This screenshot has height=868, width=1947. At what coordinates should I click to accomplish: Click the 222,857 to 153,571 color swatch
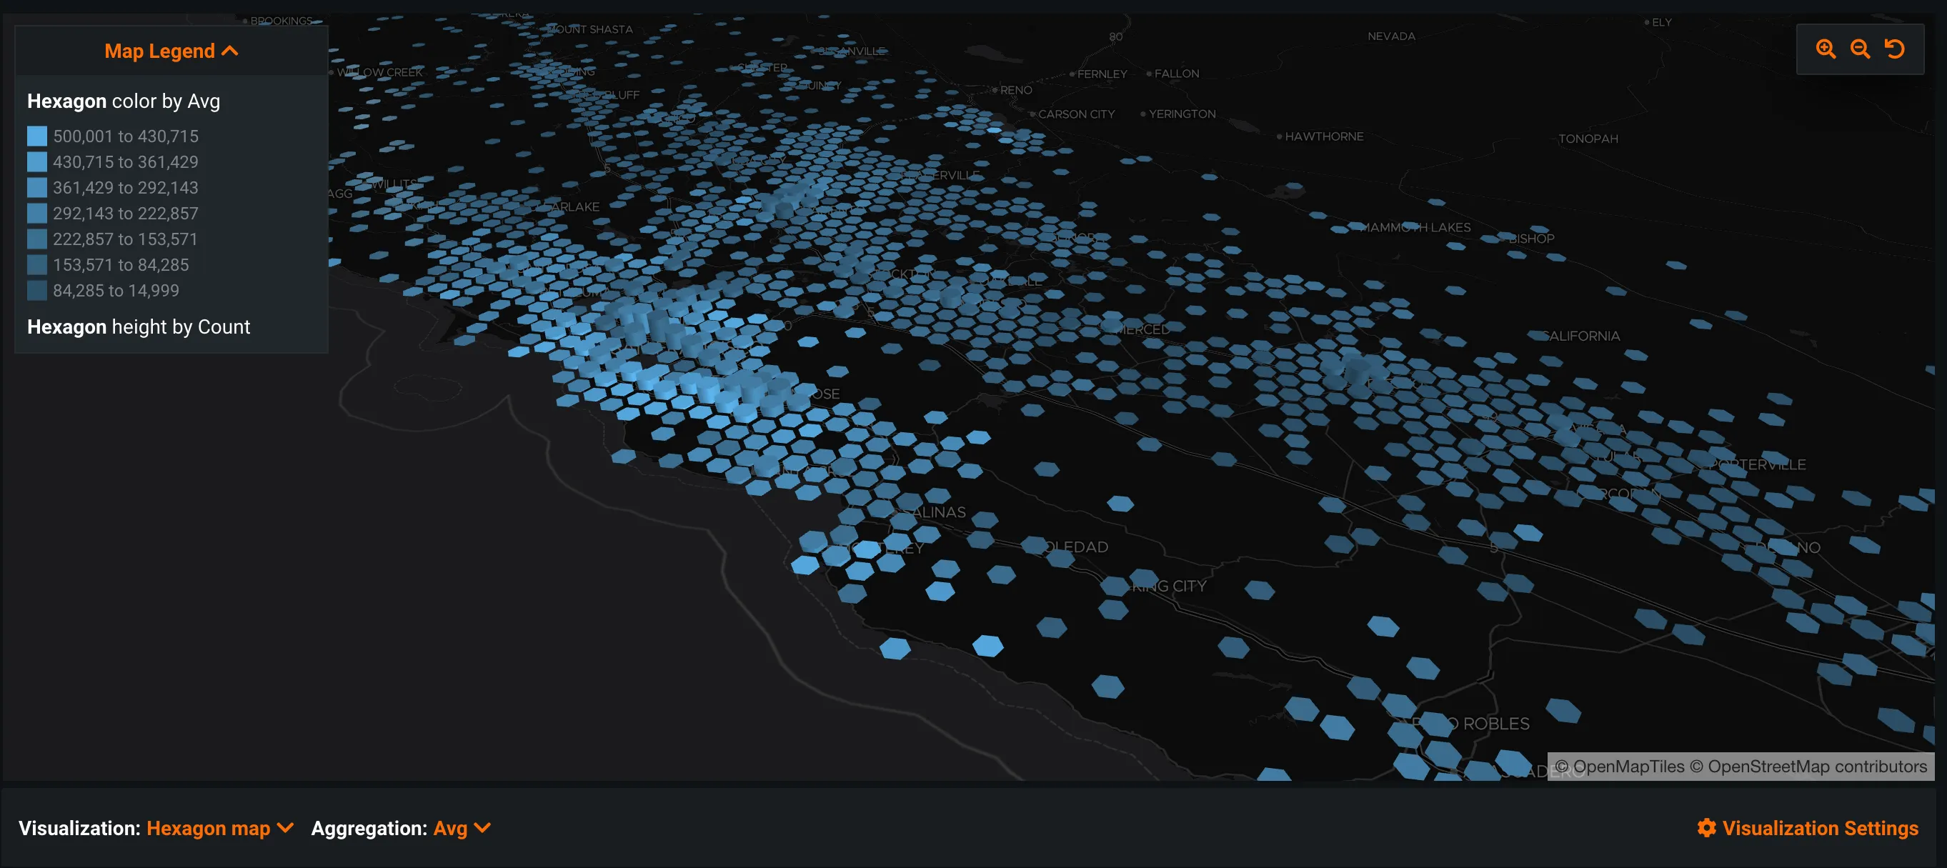click(x=37, y=239)
